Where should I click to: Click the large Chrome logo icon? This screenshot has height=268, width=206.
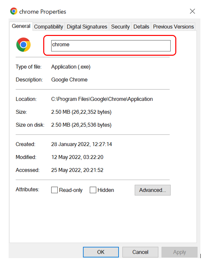pyautogui.click(x=23, y=45)
